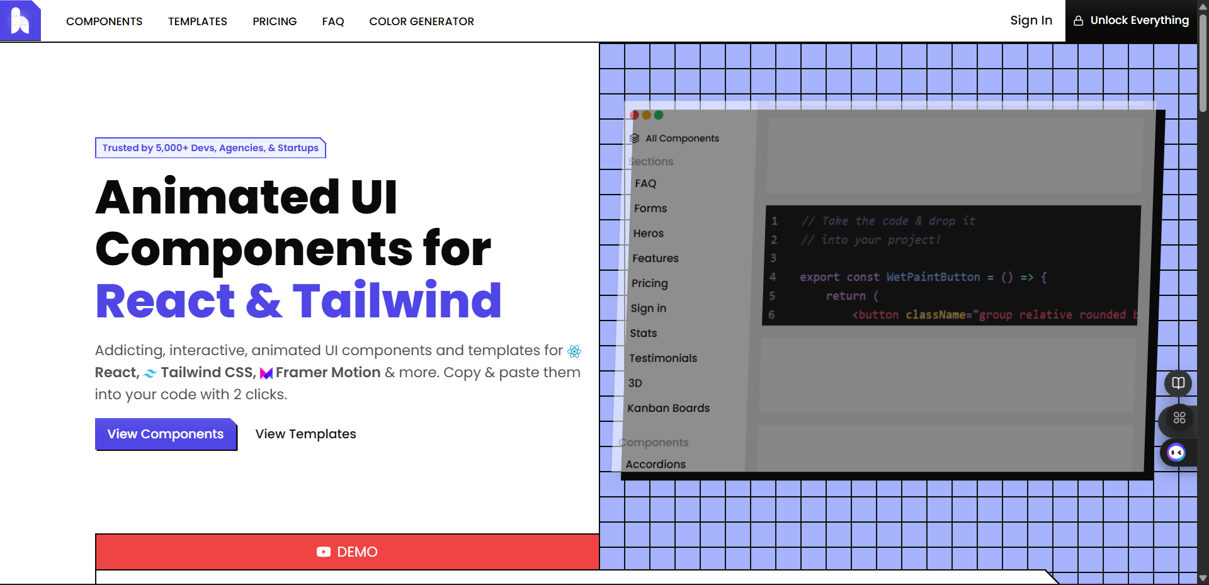
Task: Click the component grid floating button
Action: pyautogui.click(x=1179, y=417)
